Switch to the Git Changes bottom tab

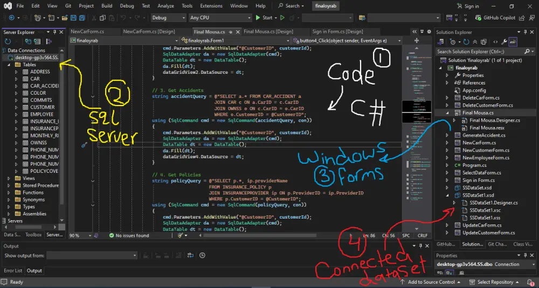[x=497, y=244]
